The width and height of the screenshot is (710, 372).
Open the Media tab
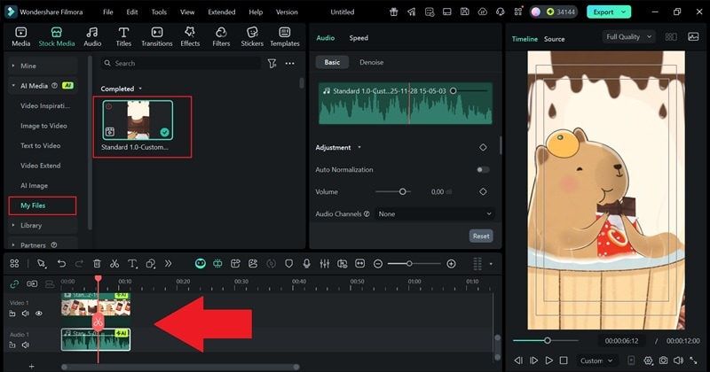coord(20,36)
